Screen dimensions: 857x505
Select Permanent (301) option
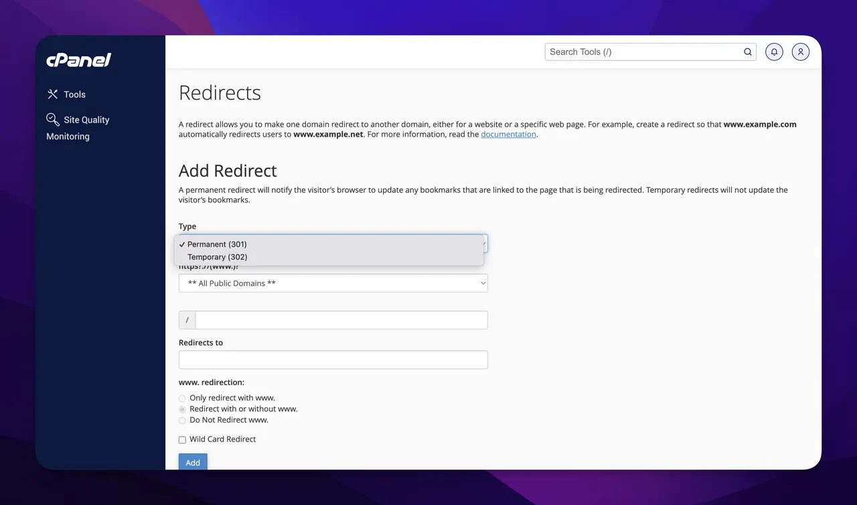329,244
